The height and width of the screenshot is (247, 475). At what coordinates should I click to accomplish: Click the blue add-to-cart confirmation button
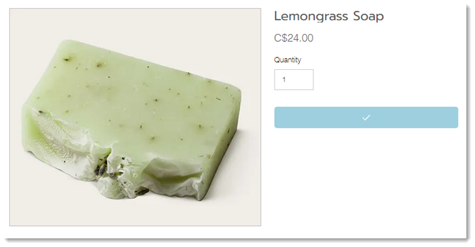pyautogui.click(x=366, y=117)
